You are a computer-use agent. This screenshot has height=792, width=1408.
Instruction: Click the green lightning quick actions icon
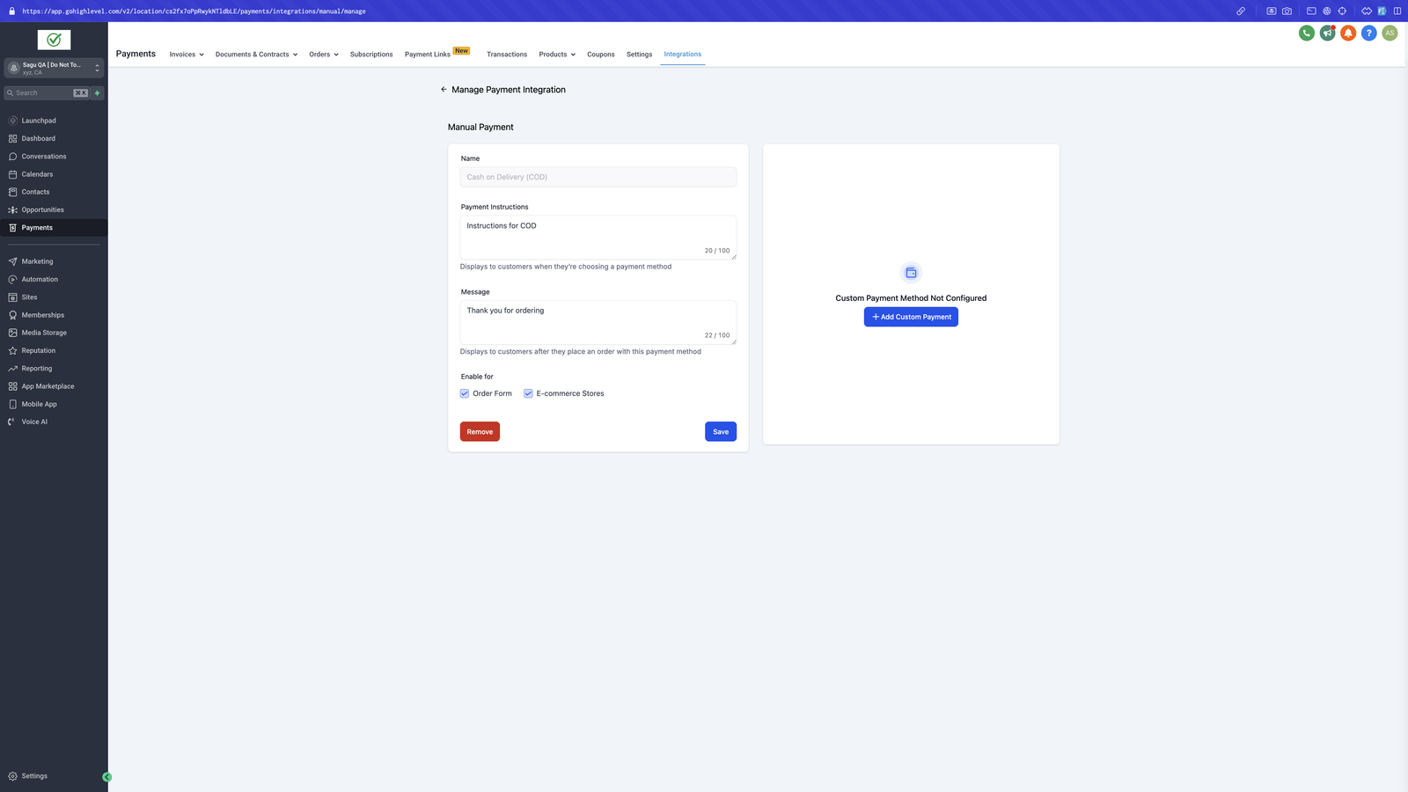pos(97,93)
